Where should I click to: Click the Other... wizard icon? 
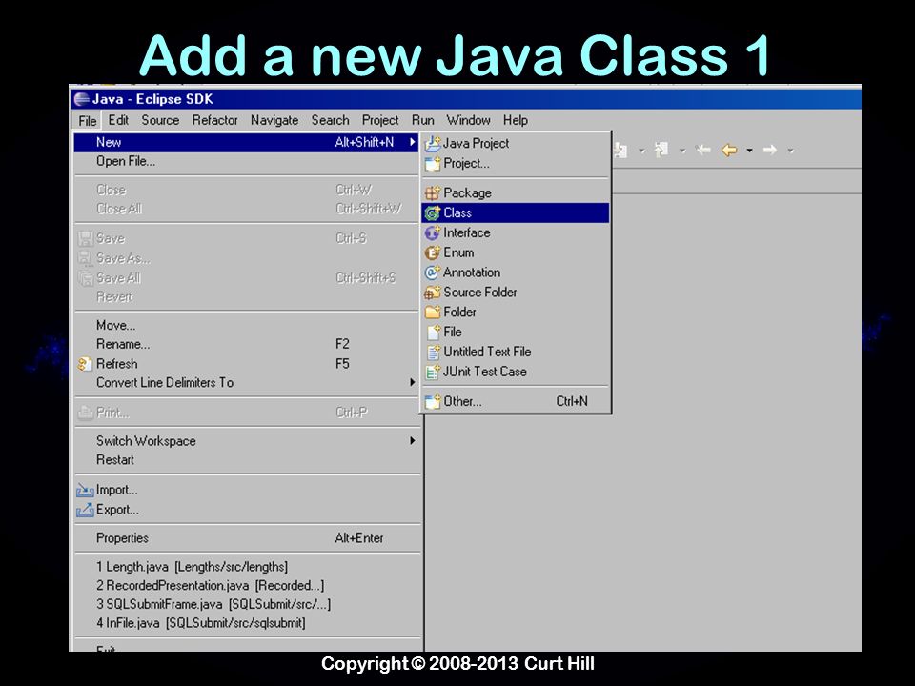[433, 401]
